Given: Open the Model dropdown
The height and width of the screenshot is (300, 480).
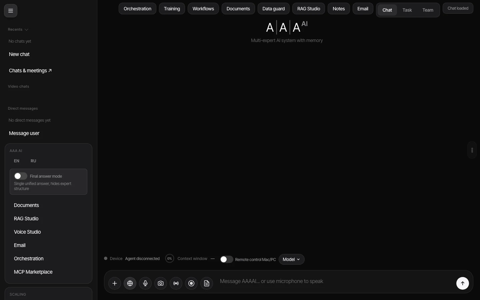Looking at the screenshot, I should [292, 259].
